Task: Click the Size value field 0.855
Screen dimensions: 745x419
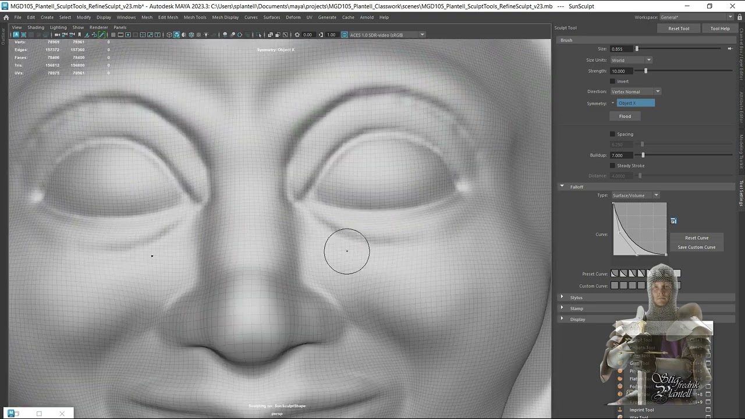Action: 621,49
